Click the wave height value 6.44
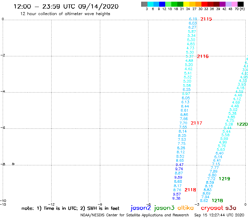 185,106
